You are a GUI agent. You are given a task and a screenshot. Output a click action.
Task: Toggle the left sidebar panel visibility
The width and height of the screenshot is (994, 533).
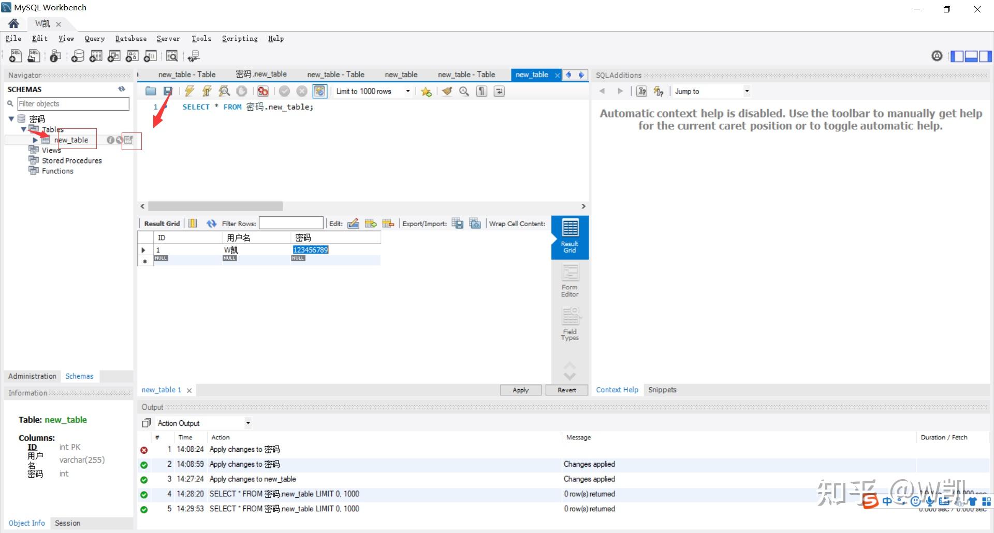(x=957, y=56)
